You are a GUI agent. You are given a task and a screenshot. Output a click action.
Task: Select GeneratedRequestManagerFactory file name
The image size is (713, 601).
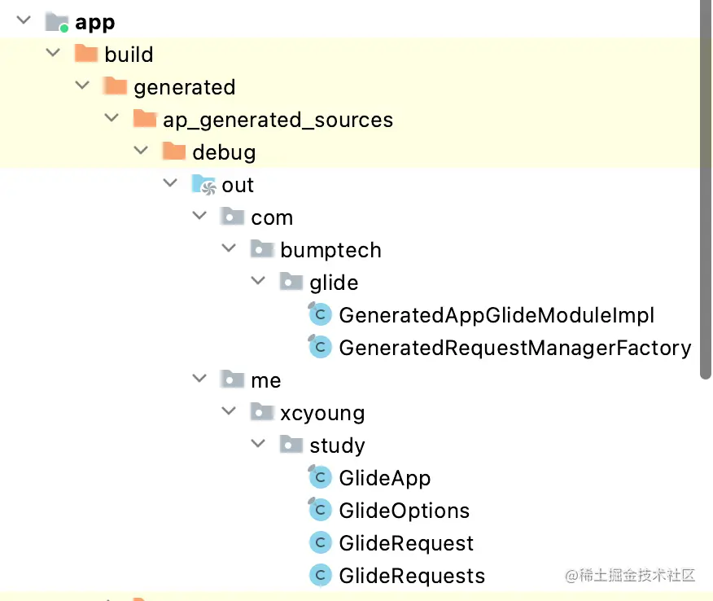[x=515, y=348]
